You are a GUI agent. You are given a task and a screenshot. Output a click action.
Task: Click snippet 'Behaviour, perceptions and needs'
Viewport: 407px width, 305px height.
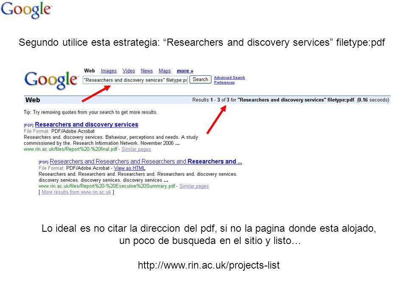pyautogui.click(x=142, y=137)
